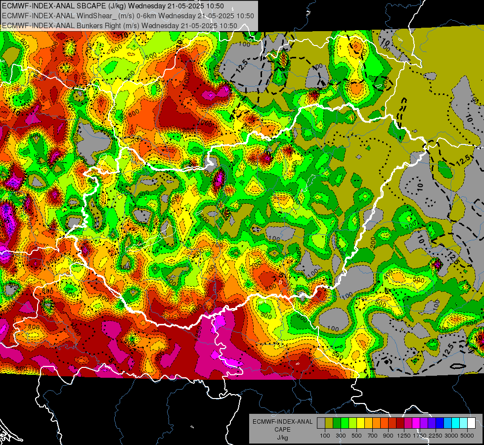Click the gray legend swatch below 100
The height and width of the screenshot is (445, 484).
point(321,423)
